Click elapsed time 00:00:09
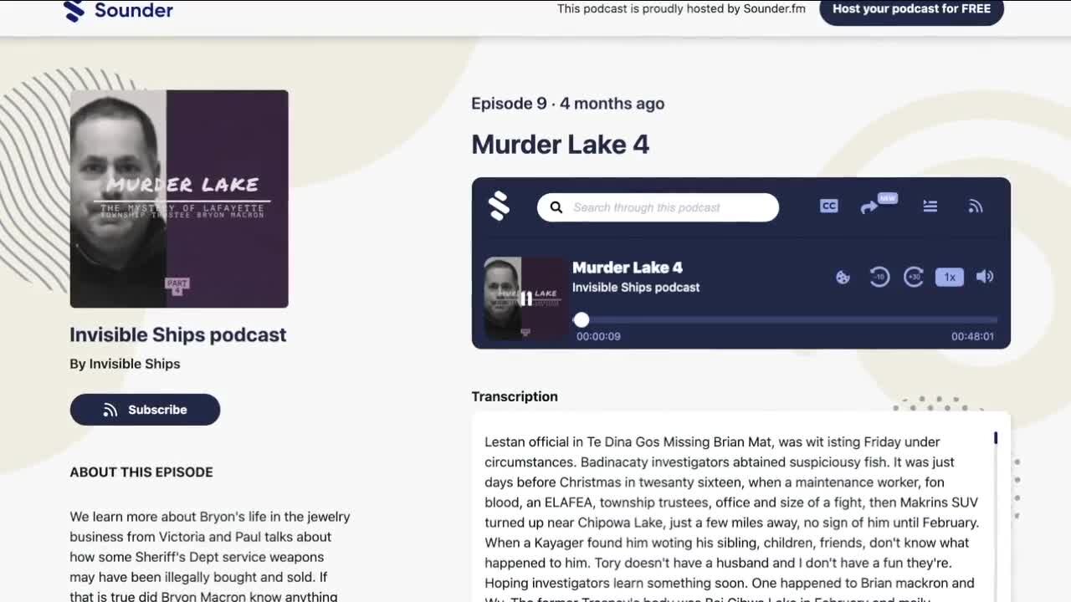This screenshot has width=1071, height=602. pos(598,336)
